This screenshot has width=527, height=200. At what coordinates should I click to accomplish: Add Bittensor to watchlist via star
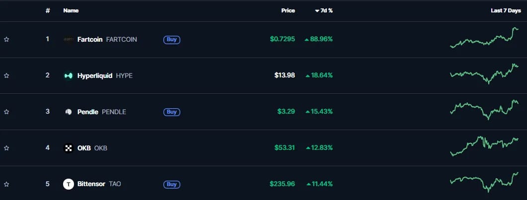[x=6, y=184]
